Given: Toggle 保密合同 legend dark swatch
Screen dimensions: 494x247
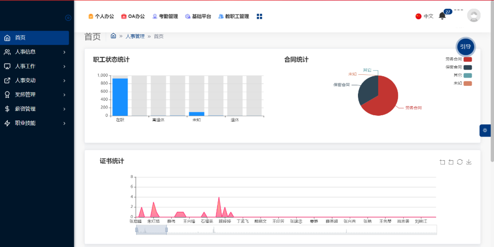Looking at the screenshot, I should coord(468,67).
